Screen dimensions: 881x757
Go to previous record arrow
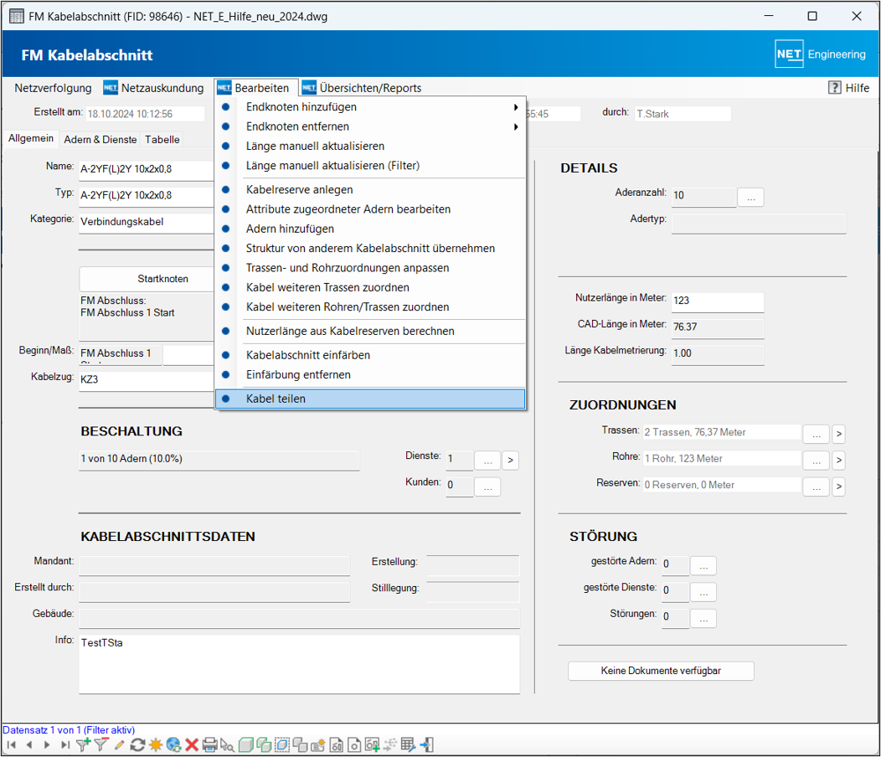tap(29, 745)
